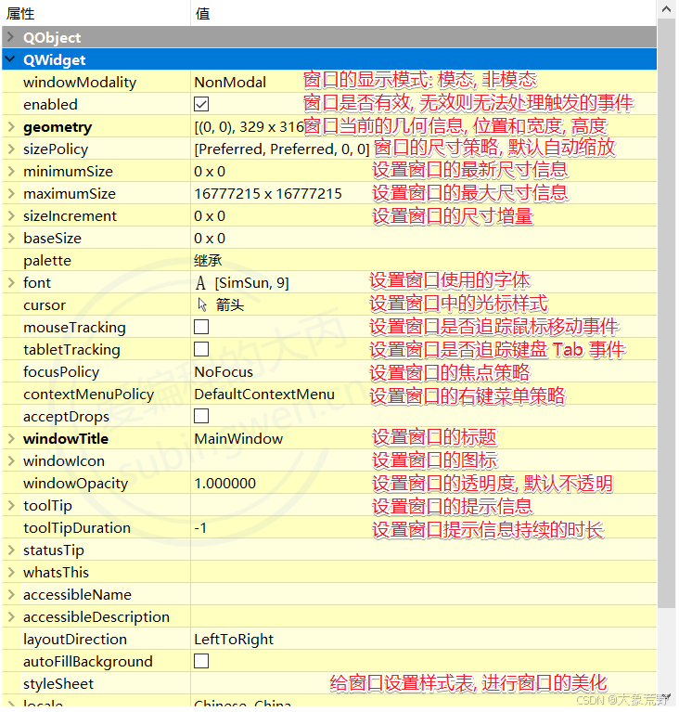Expand the accessibleName property
Viewport: 679px width, 712px height.
pos(11,594)
